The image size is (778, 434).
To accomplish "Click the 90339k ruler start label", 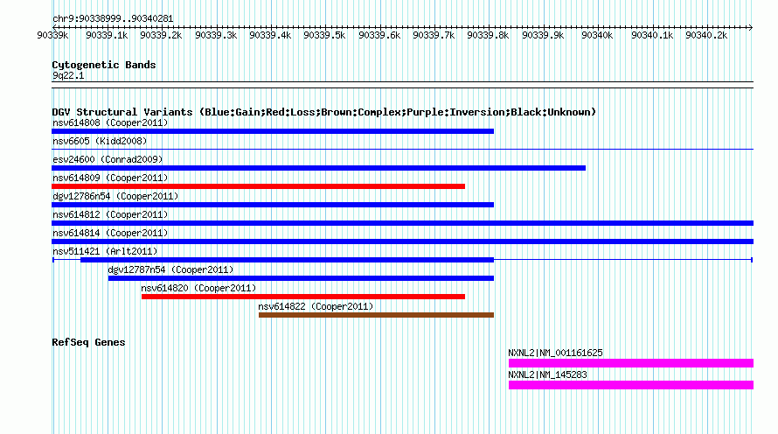I will point(52,35).
